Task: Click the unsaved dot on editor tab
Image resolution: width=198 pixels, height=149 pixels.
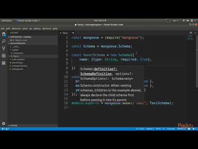Action: [73, 33]
